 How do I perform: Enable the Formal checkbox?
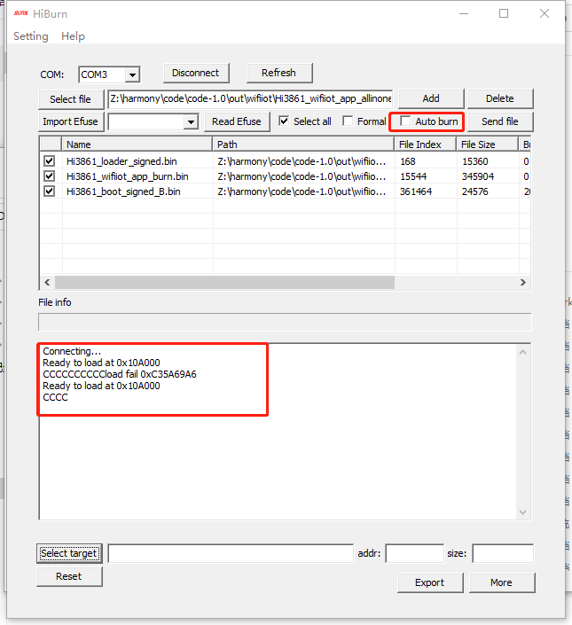(x=348, y=121)
